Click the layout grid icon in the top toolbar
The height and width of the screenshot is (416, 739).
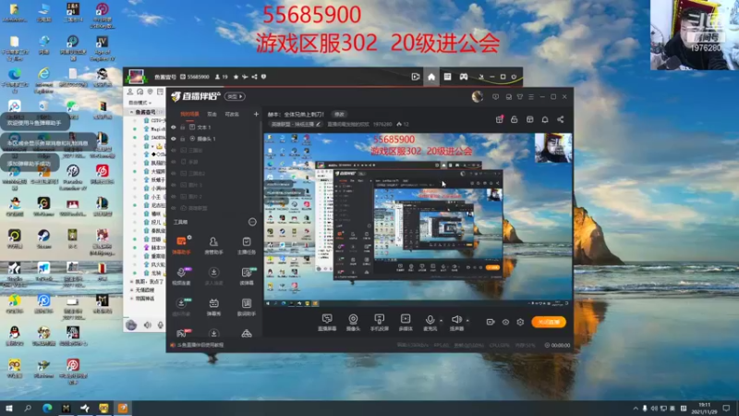tap(529, 119)
